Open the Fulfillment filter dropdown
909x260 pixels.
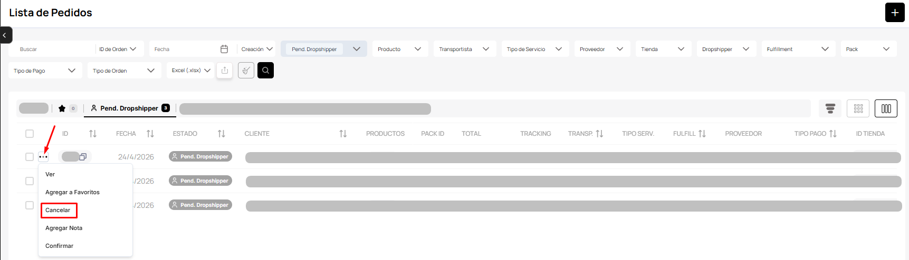coord(799,49)
